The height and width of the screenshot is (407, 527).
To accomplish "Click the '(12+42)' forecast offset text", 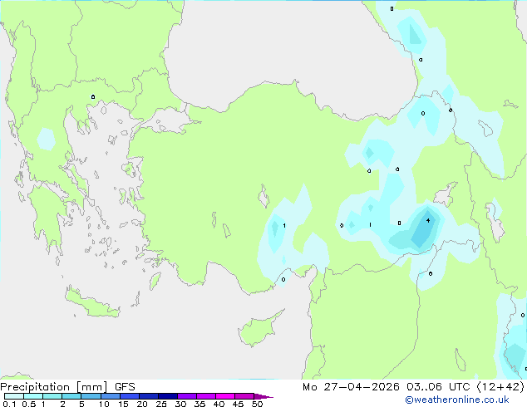I will (500, 387).
